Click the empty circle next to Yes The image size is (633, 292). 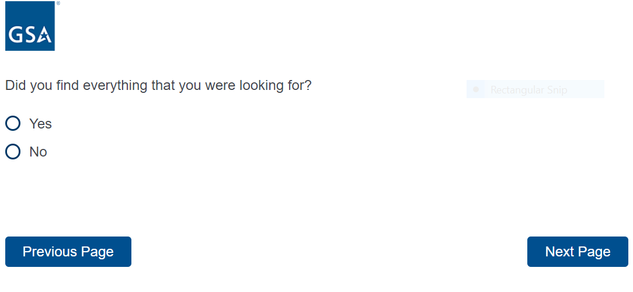click(x=13, y=123)
